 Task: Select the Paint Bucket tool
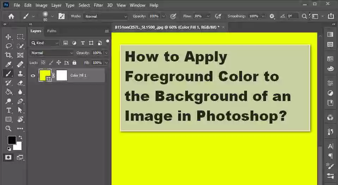tap(8, 92)
